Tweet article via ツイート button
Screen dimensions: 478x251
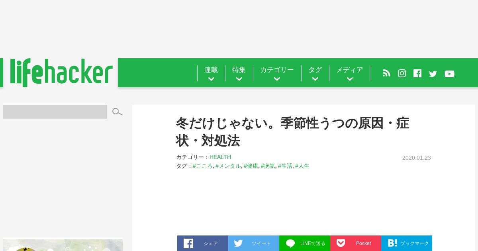pyautogui.click(x=254, y=243)
